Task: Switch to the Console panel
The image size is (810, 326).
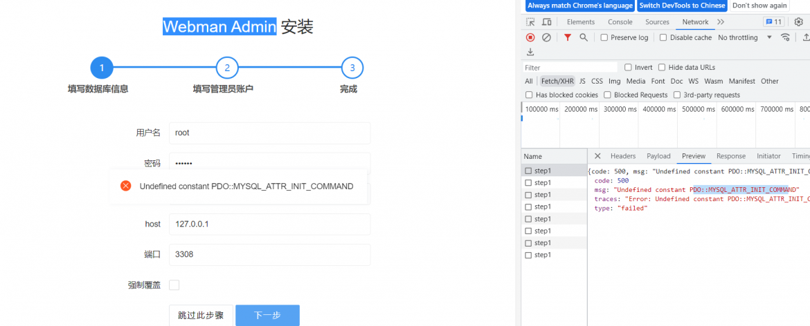Action: 620,21
